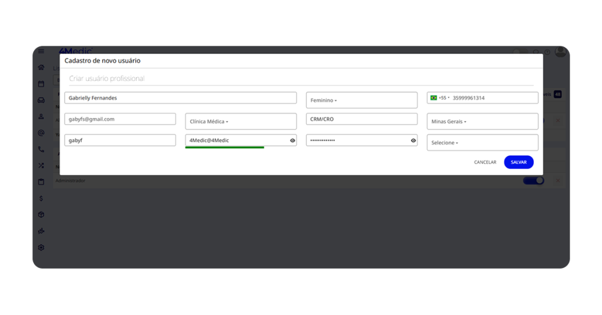Screen dimensions: 602x315
Task: Click the phone icon in the sidebar
Action: tap(41, 150)
